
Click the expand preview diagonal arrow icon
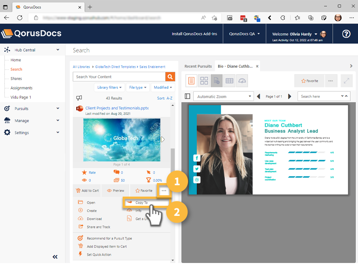pos(346,80)
